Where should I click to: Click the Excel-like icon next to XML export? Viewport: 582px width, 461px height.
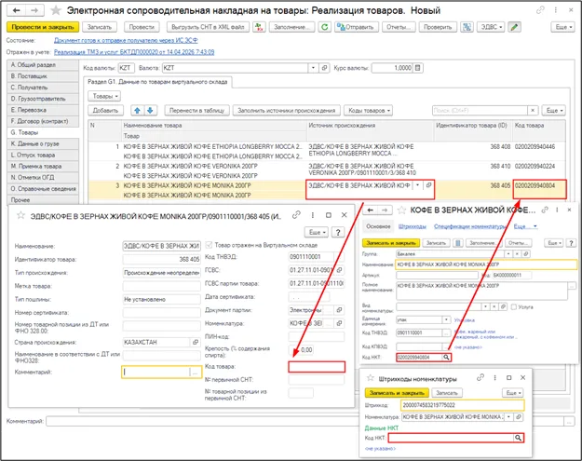coord(259,27)
